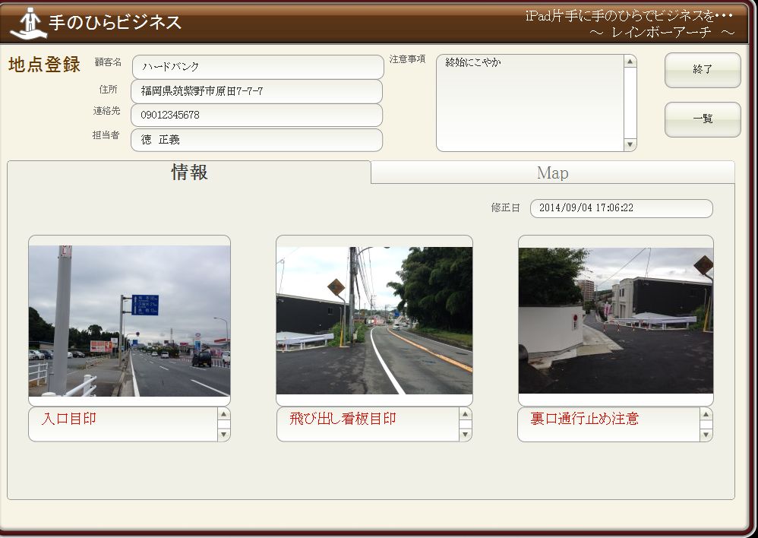The image size is (758, 538).
Task: Click the 入口目印 caption text box
Action: point(123,424)
